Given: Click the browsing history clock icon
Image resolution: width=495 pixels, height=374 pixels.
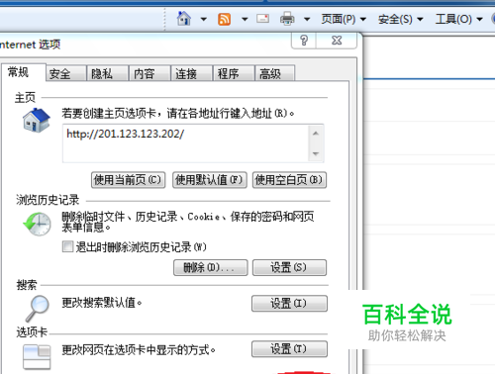Looking at the screenshot, I should click(x=37, y=225).
